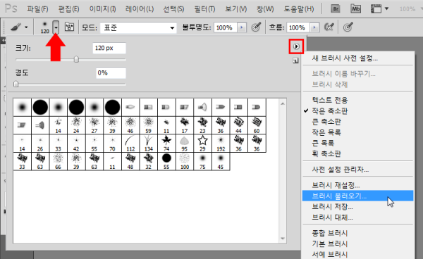Open the 파일(F) menu

[x=37, y=9]
